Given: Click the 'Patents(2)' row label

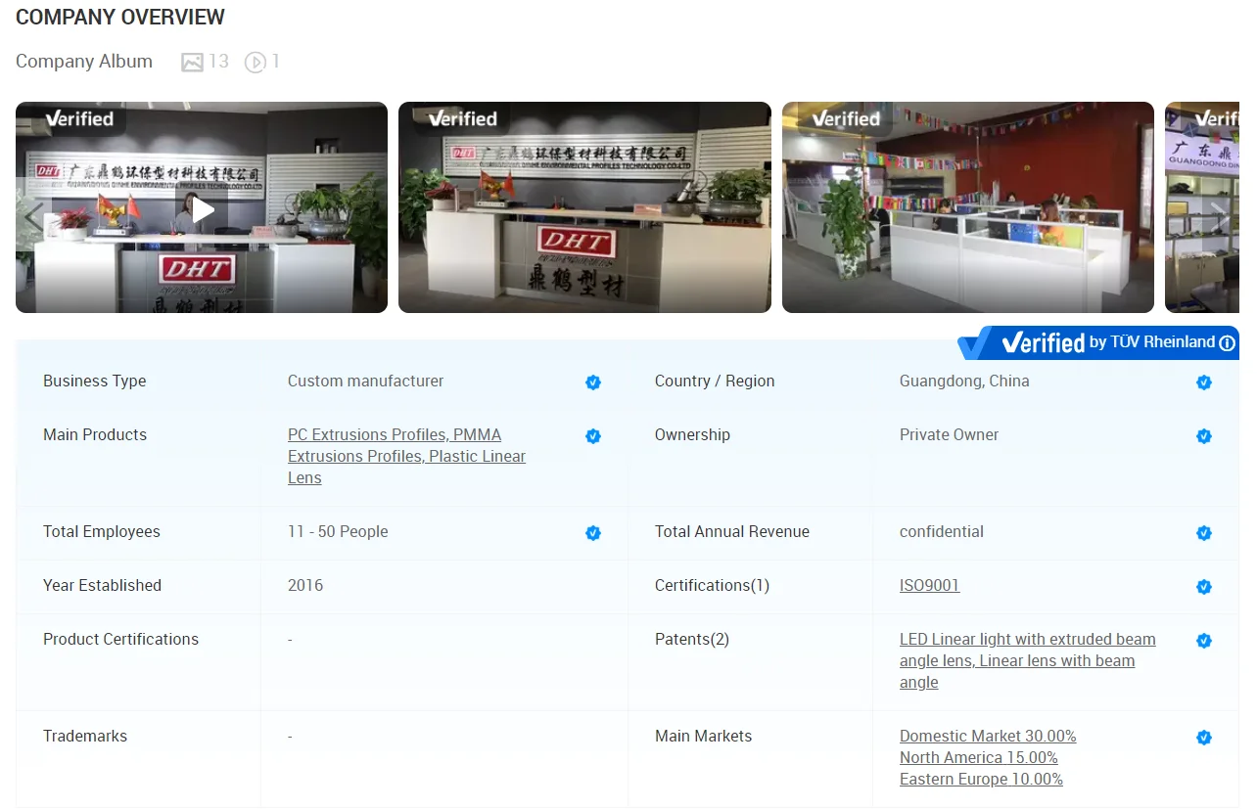Looking at the screenshot, I should (692, 639).
